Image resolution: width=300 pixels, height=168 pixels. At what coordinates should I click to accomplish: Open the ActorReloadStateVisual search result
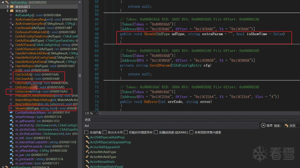[x=106, y=166]
